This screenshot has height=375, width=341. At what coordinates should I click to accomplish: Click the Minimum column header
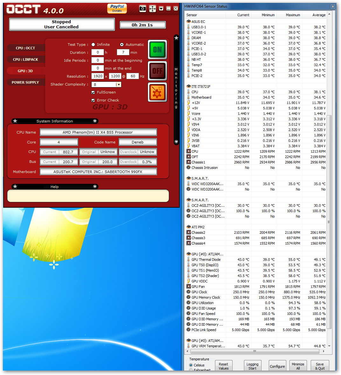264,15
